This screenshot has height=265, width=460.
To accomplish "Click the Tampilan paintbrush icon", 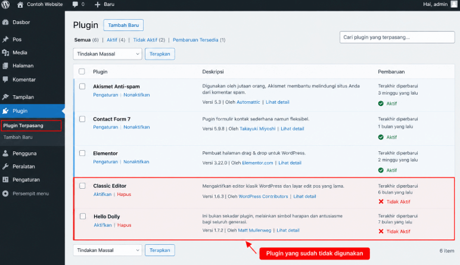I will (x=5, y=97).
